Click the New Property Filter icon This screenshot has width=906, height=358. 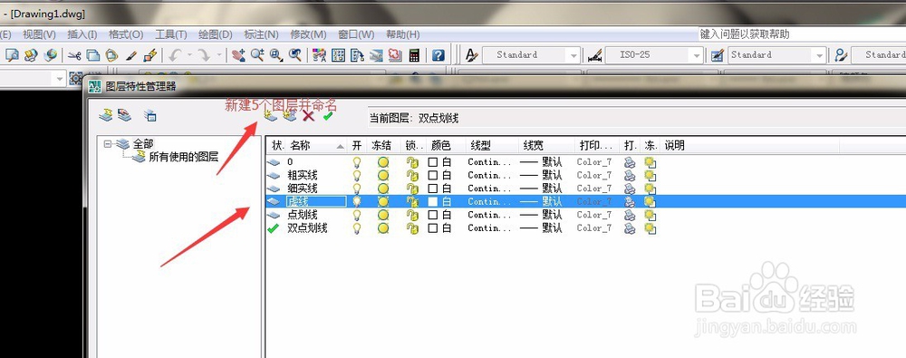coord(105,114)
